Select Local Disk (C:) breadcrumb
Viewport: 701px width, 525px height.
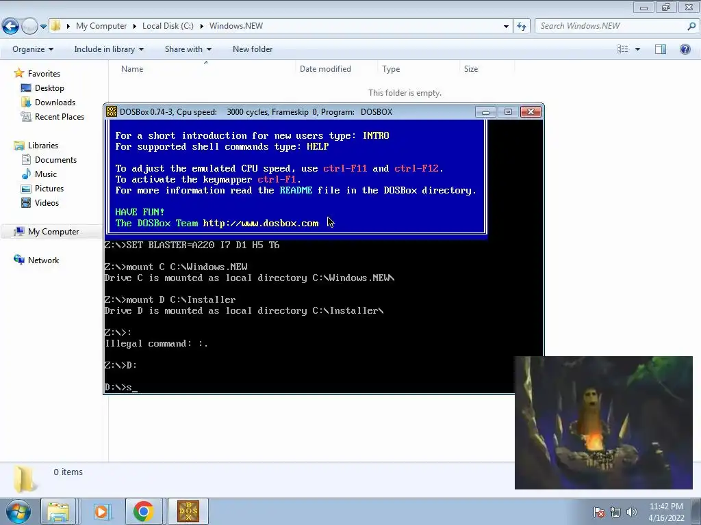click(168, 26)
